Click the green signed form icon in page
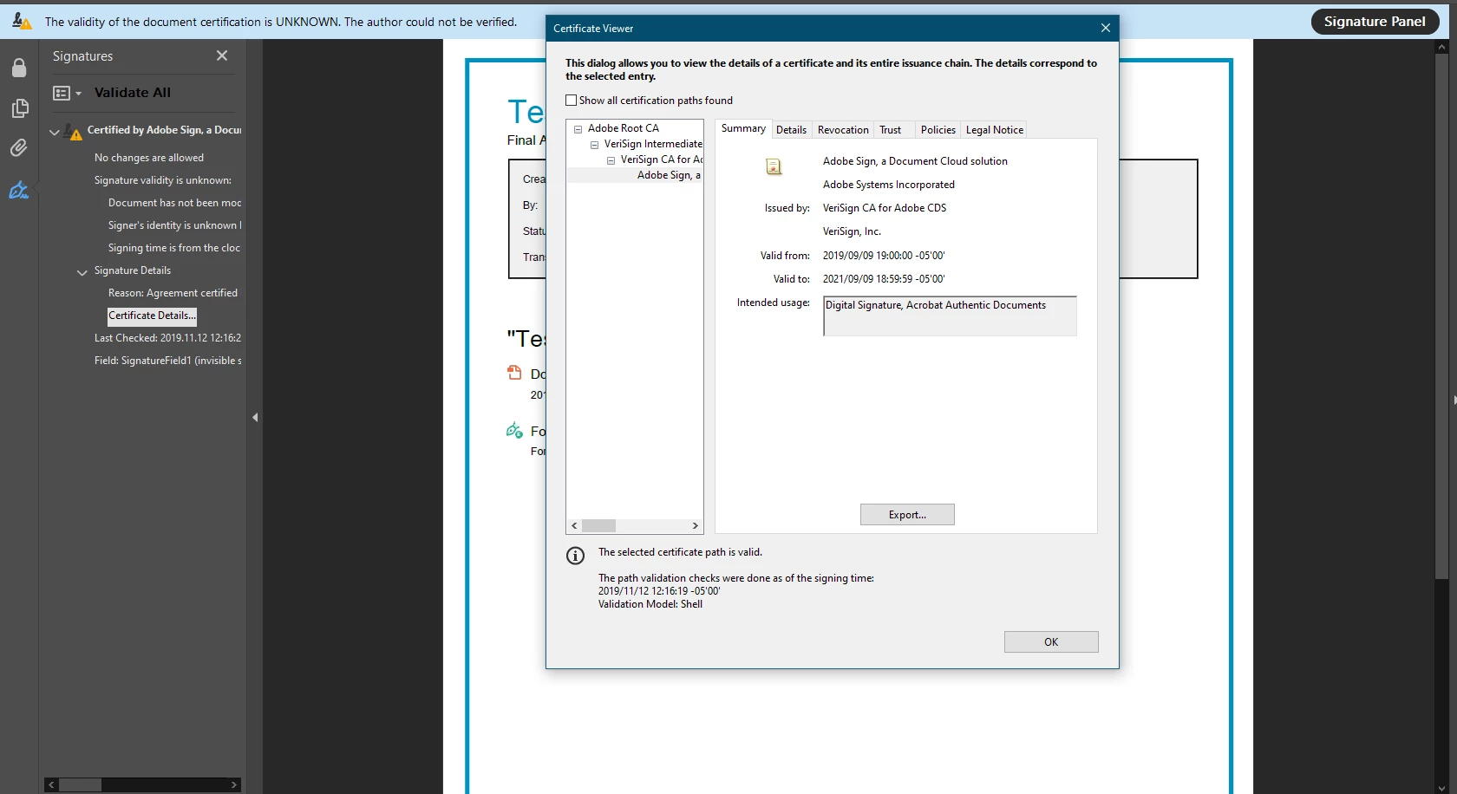The image size is (1457, 794). click(514, 430)
